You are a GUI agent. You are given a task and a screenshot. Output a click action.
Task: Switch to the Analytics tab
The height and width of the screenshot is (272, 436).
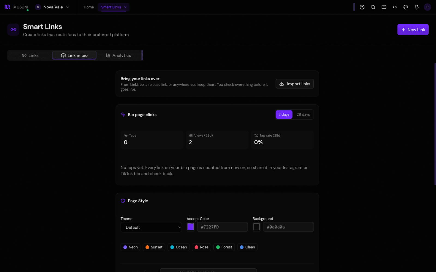click(x=119, y=55)
